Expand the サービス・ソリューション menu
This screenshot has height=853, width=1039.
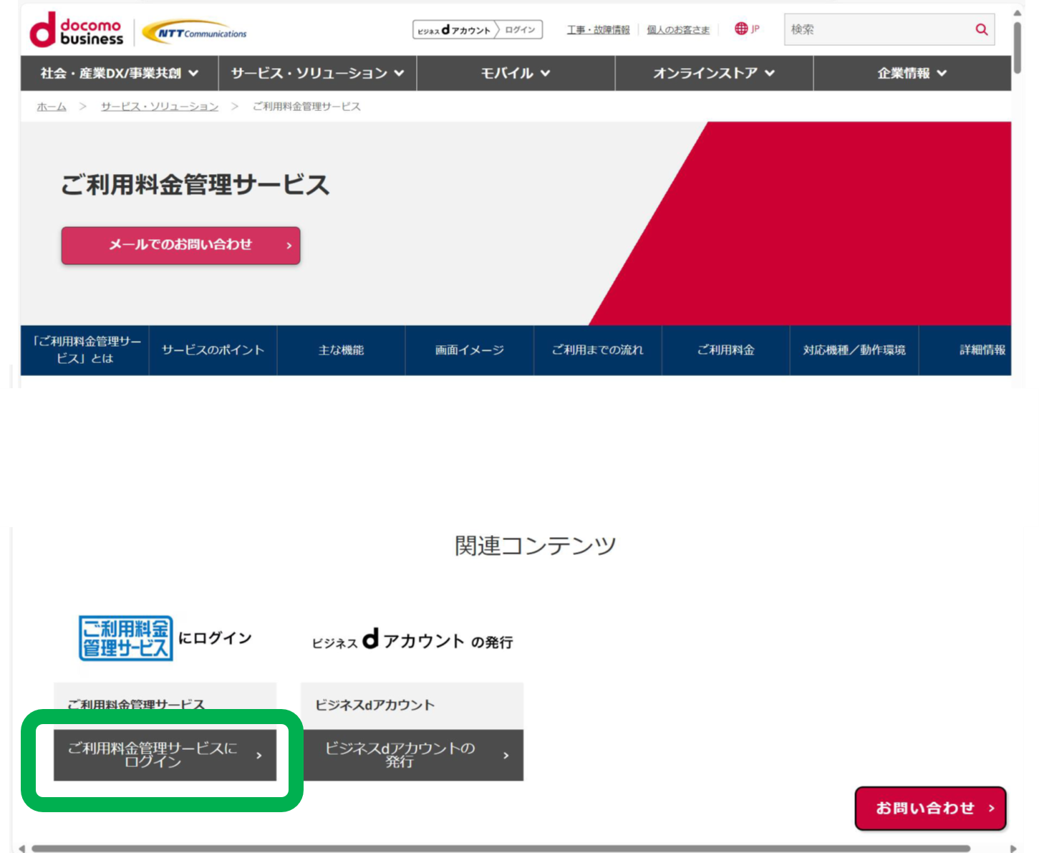(317, 73)
